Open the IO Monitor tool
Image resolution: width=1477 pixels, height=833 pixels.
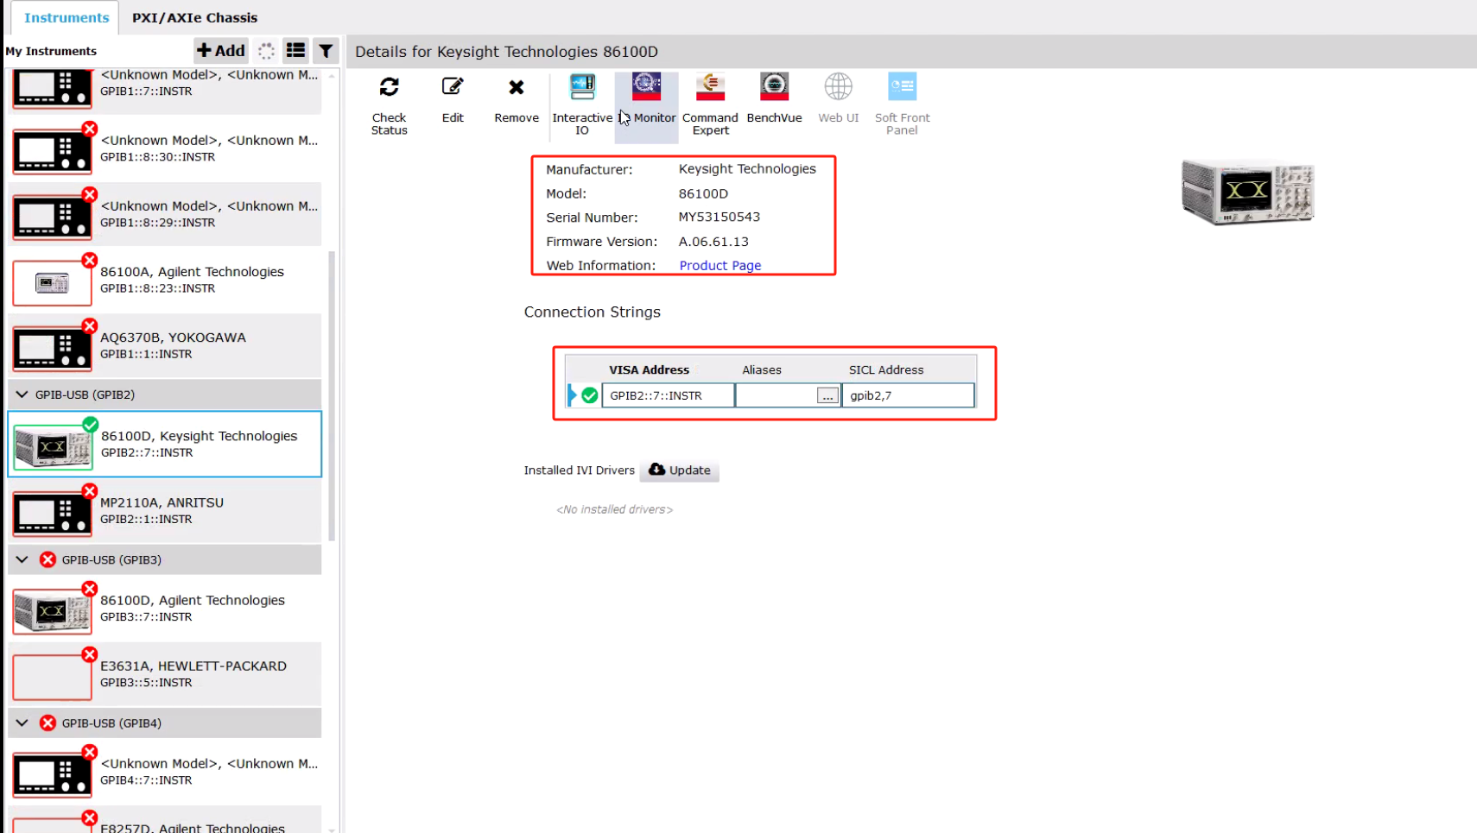coord(646,87)
